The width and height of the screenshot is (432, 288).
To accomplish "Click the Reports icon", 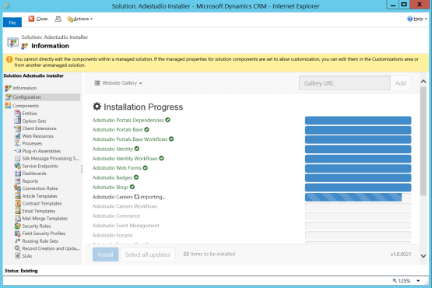I will coord(18,181).
